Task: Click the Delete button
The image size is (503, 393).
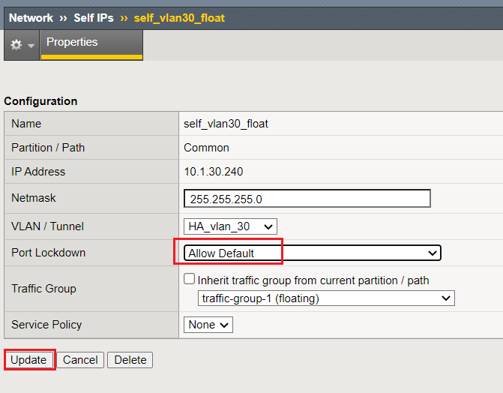Action: point(130,360)
